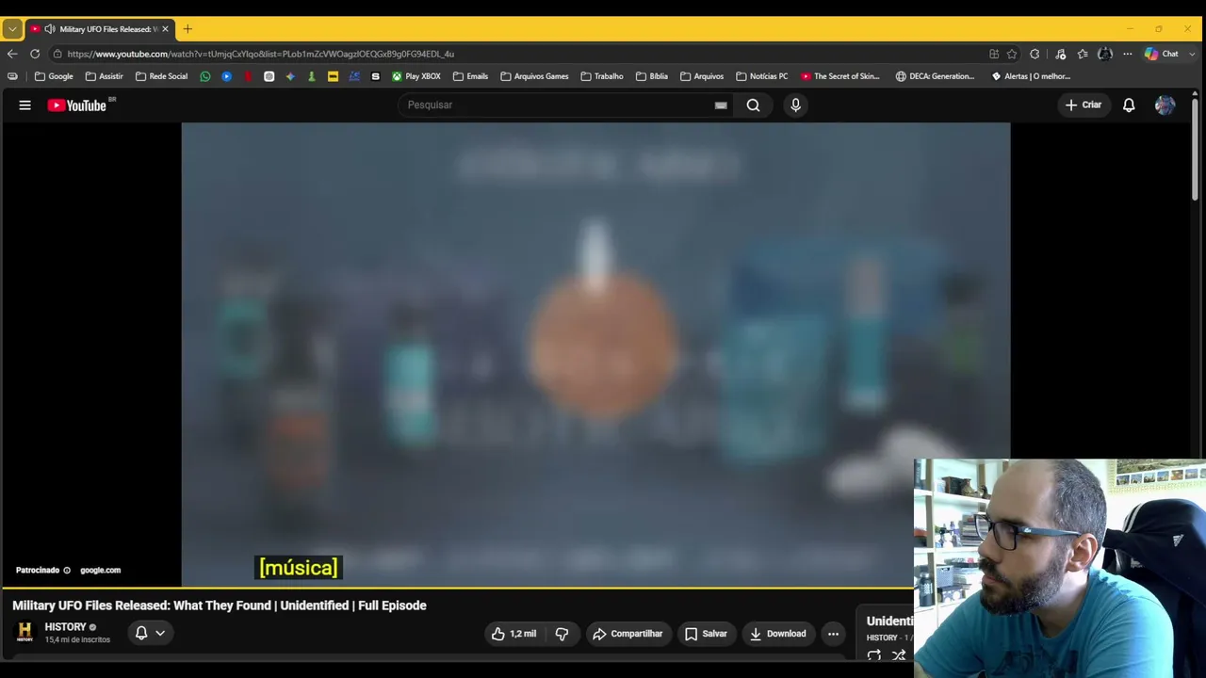
Task: Select the Military UFO Files browser tab
Action: tap(99, 29)
